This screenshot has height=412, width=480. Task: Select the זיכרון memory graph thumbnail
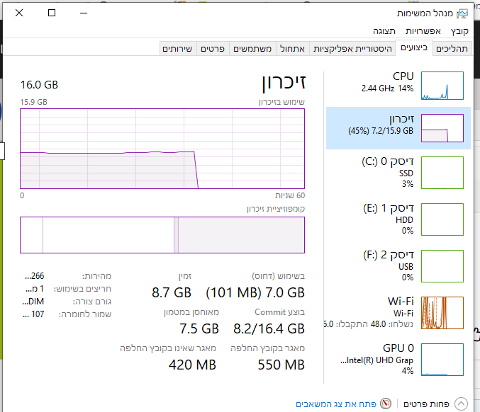tap(442, 128)
